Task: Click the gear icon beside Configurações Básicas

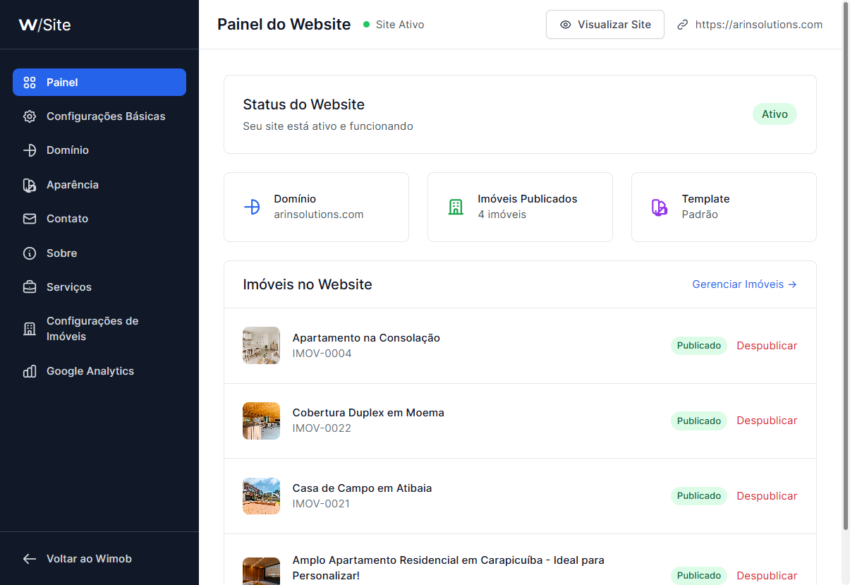Action: [x=30, y=116]
